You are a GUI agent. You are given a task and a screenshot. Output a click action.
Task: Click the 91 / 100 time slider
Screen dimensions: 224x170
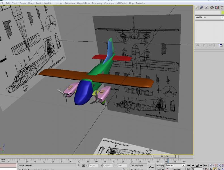pyautogui.click(x=164, y=156)
